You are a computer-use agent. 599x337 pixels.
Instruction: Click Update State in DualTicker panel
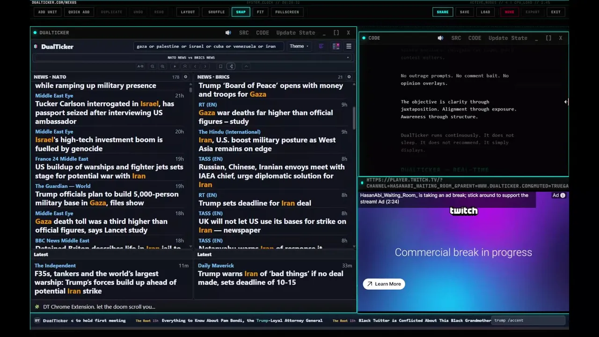tap(296, 33)
